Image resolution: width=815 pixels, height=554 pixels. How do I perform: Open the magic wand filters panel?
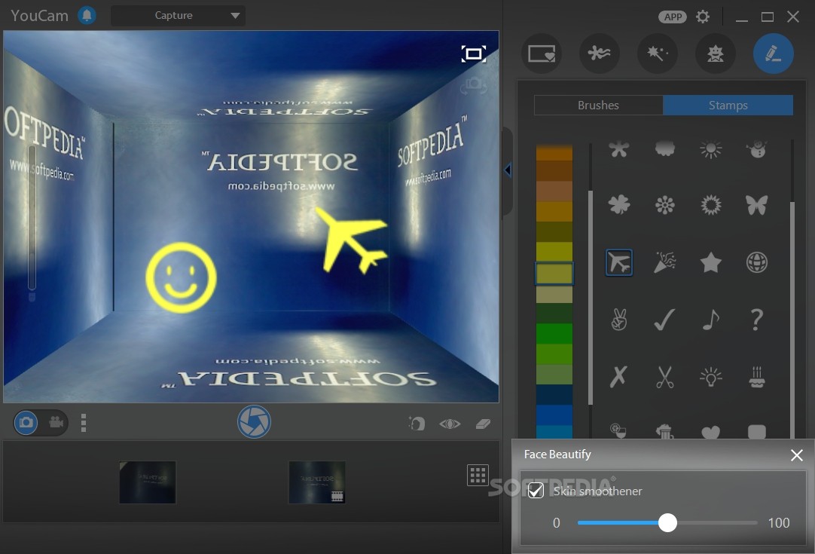(x=658, y=54)
